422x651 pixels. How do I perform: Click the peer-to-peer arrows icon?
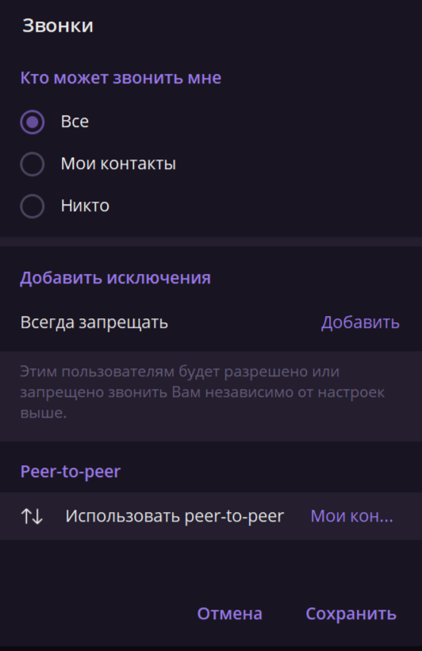coord(32,516)
